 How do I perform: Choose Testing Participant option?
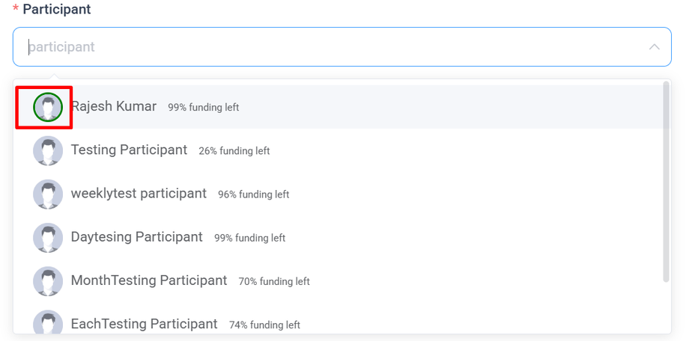point(129,150)
